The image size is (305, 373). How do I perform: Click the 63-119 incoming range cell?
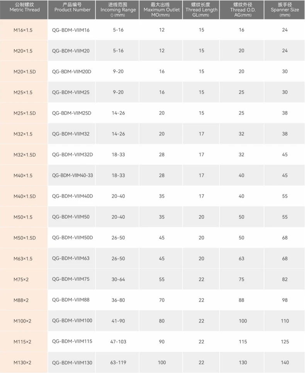[118, 363]
